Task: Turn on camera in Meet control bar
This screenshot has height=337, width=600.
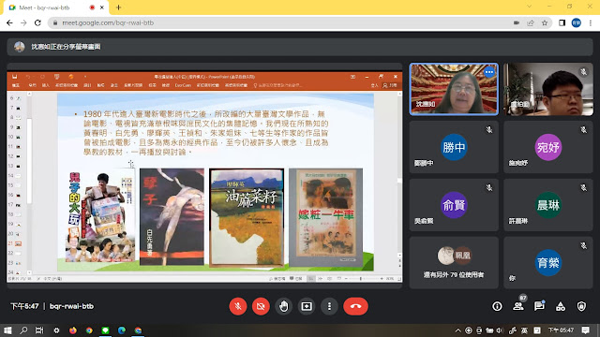Action: (261, 306)
